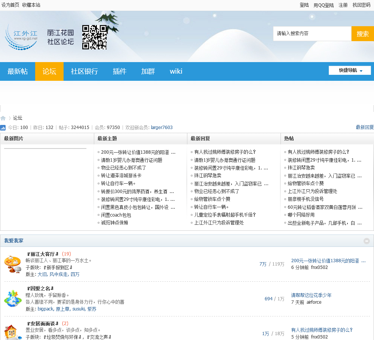The height and width of the screenshot is (340, 374).
Task: Click the search content input field
Action: [312, 34]
